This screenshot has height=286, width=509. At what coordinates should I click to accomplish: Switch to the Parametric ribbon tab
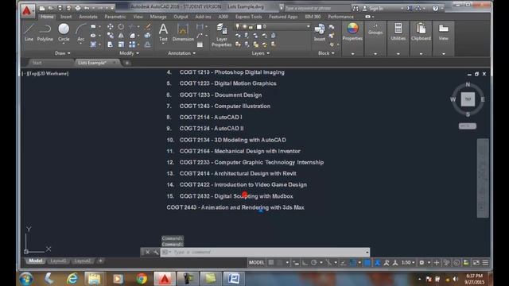point(115,17)
